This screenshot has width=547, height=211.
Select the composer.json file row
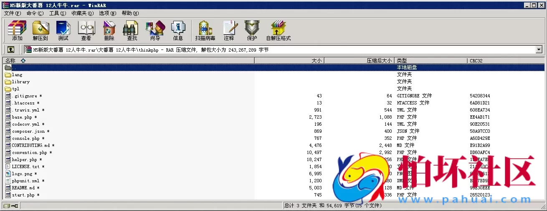point(28,132)
